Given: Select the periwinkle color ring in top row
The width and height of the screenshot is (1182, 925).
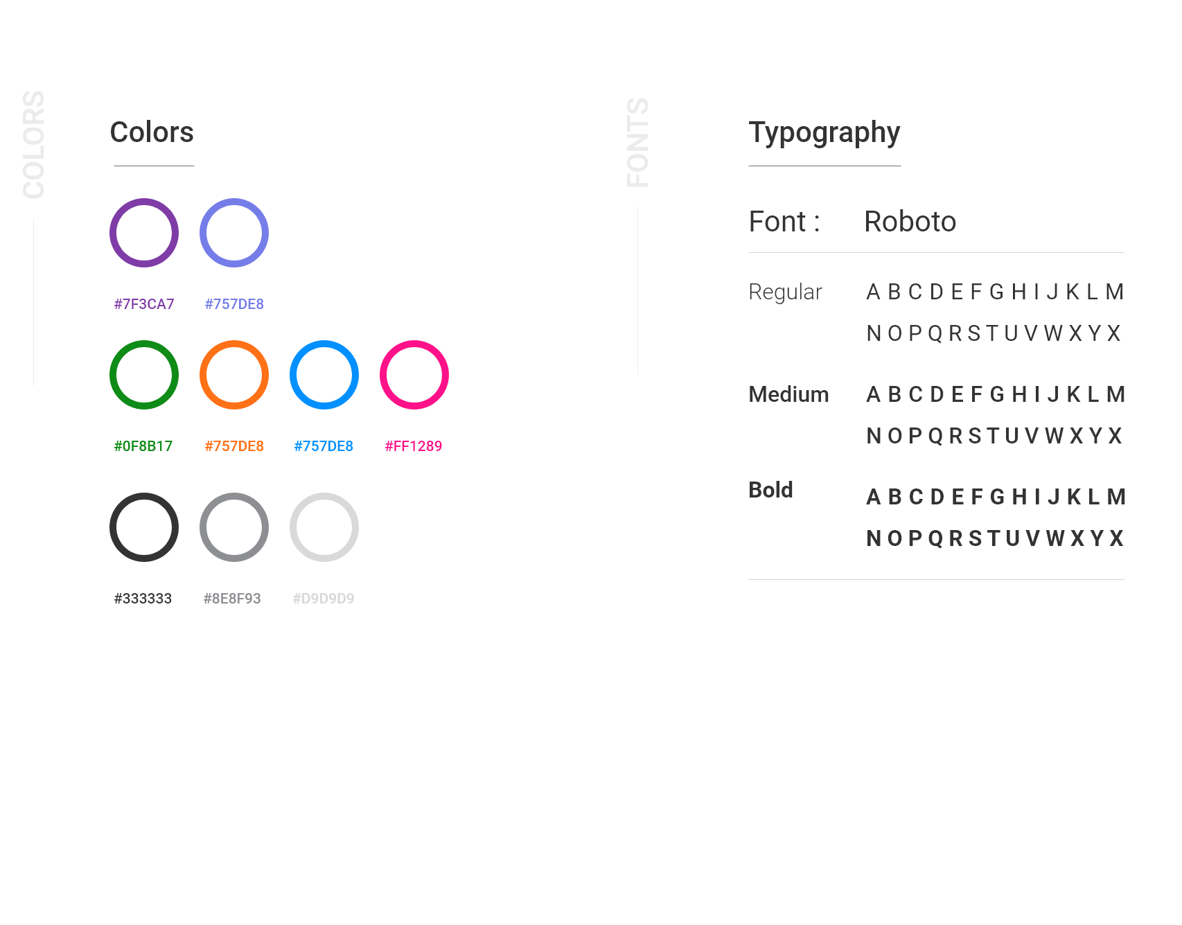Looking at the screenshot, I should pos(234,233).
